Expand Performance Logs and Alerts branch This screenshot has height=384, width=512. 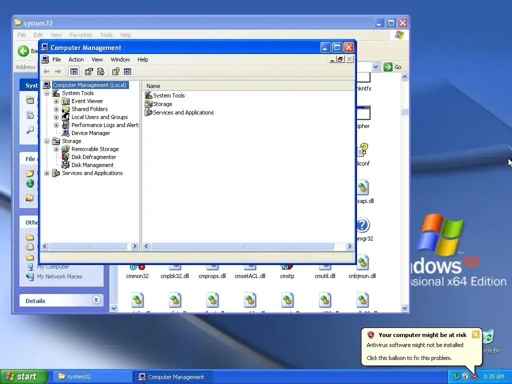56,125
